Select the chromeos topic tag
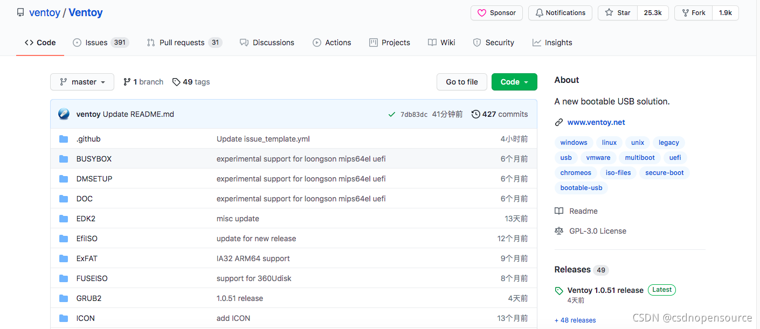Image resolution: width=760 pixels, height=329 pixels. [x=576, y=173]
